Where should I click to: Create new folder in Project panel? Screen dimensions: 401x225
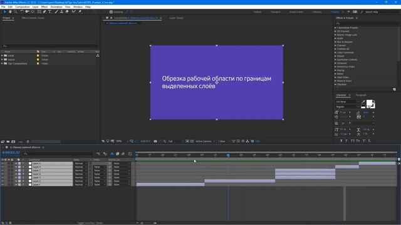coord(8,142)
